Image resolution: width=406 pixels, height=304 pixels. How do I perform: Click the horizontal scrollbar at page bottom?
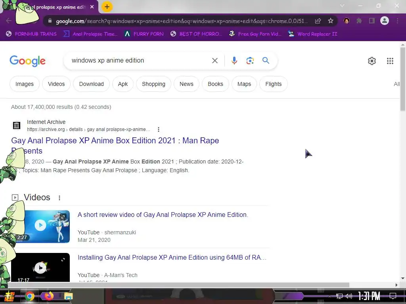179,285
